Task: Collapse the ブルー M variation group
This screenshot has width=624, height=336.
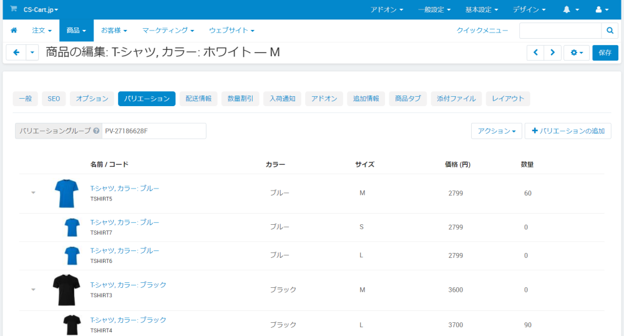Action: [33, 193]
